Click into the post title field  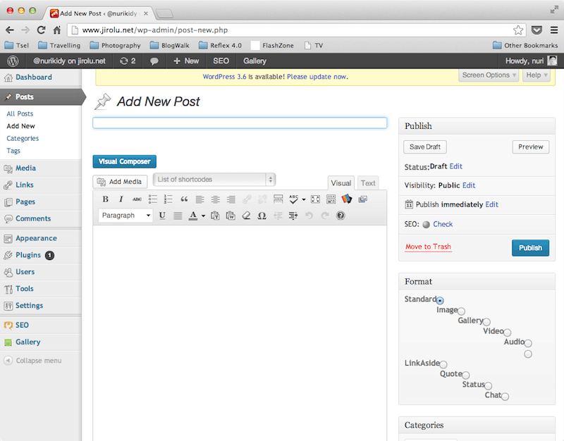tap(240, 123)
